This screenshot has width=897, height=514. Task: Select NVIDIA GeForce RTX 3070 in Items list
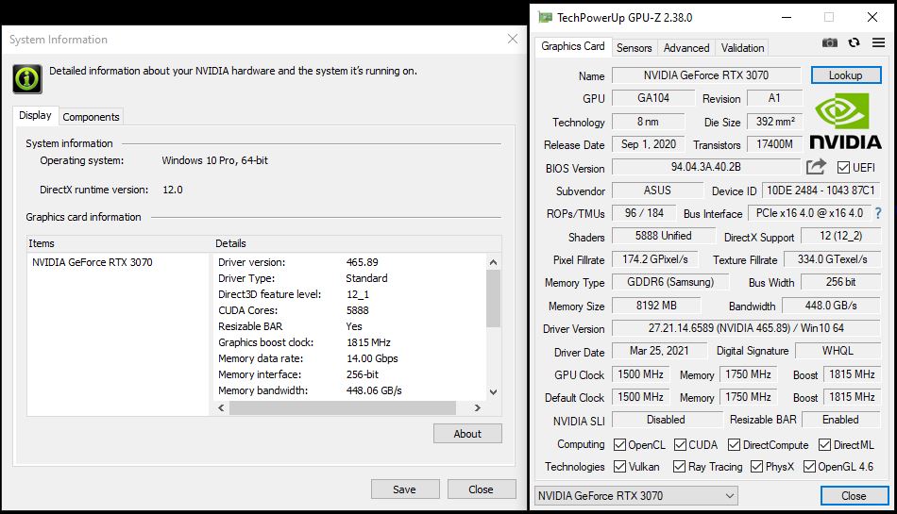coord(92,262)
